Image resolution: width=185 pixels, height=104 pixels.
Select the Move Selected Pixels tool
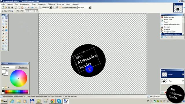(x=6, y=18)
